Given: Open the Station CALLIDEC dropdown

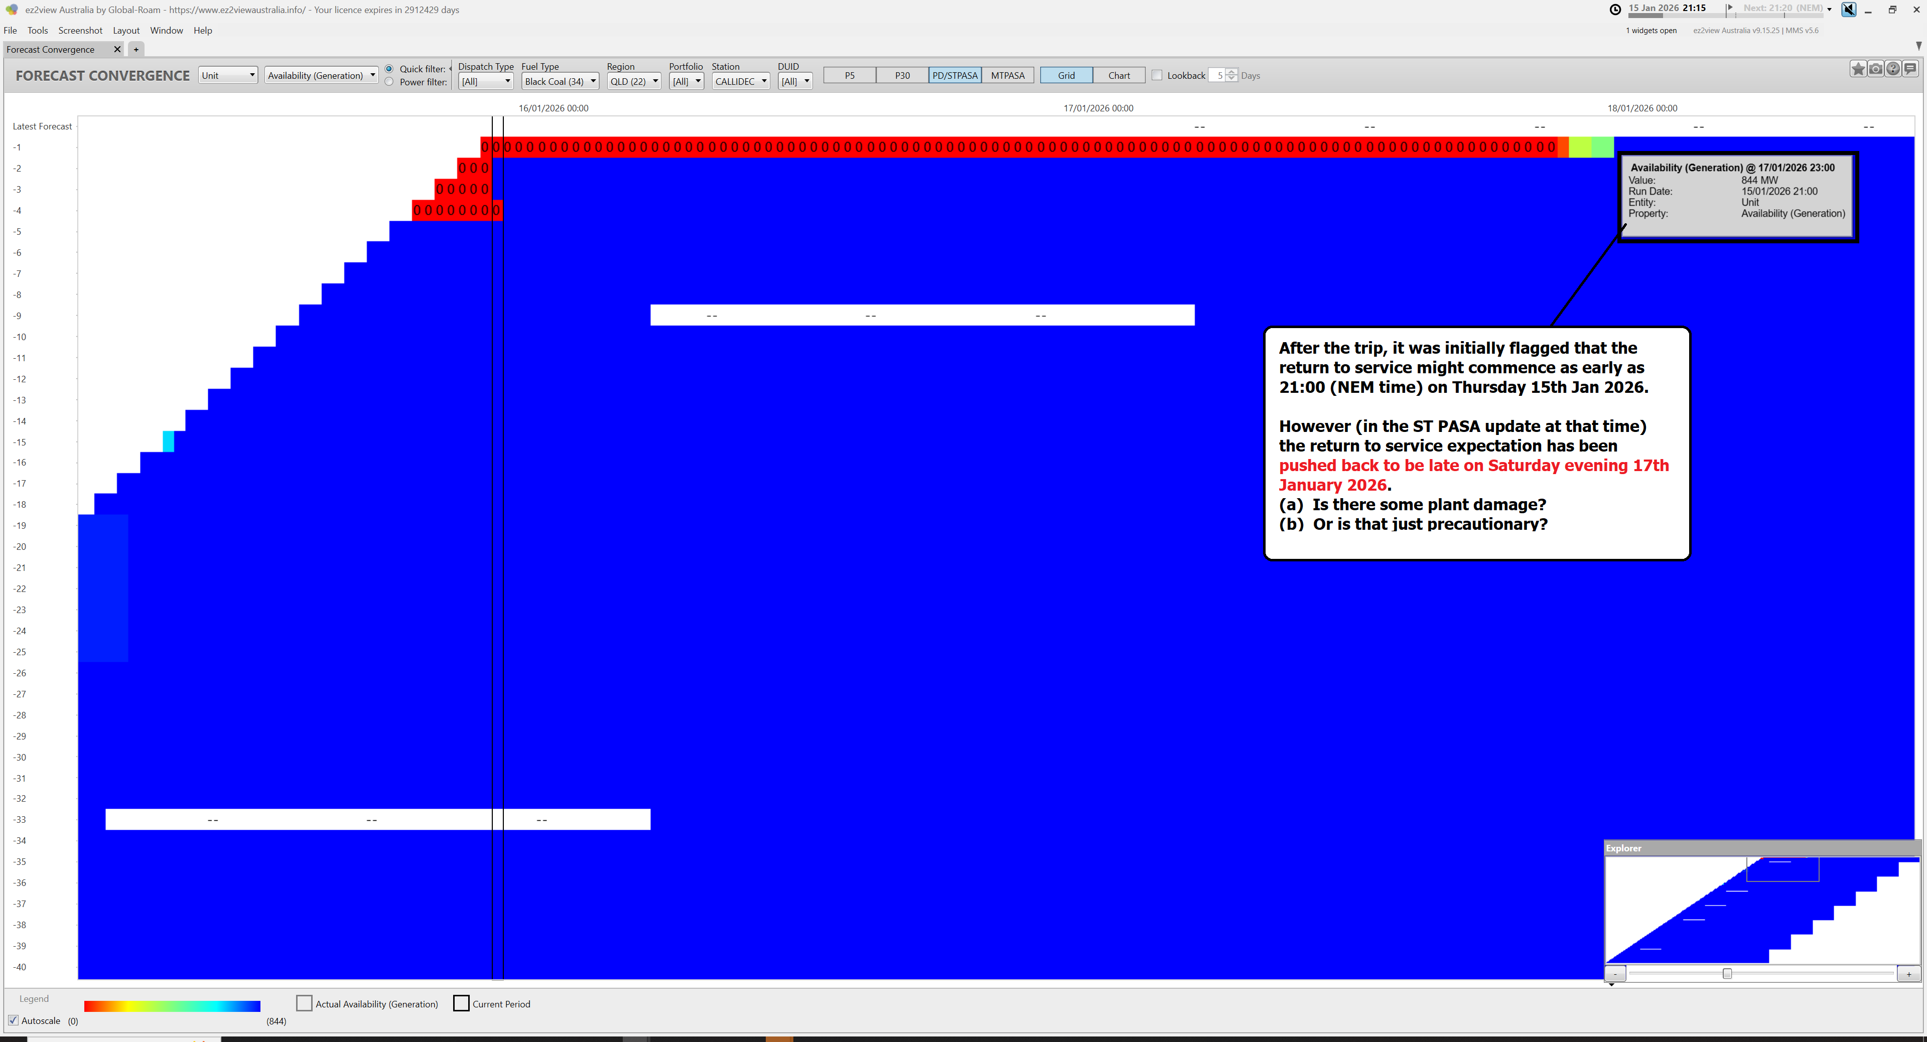Looking at the screenshot, I should pyautogui.click(x=741, y=82).
